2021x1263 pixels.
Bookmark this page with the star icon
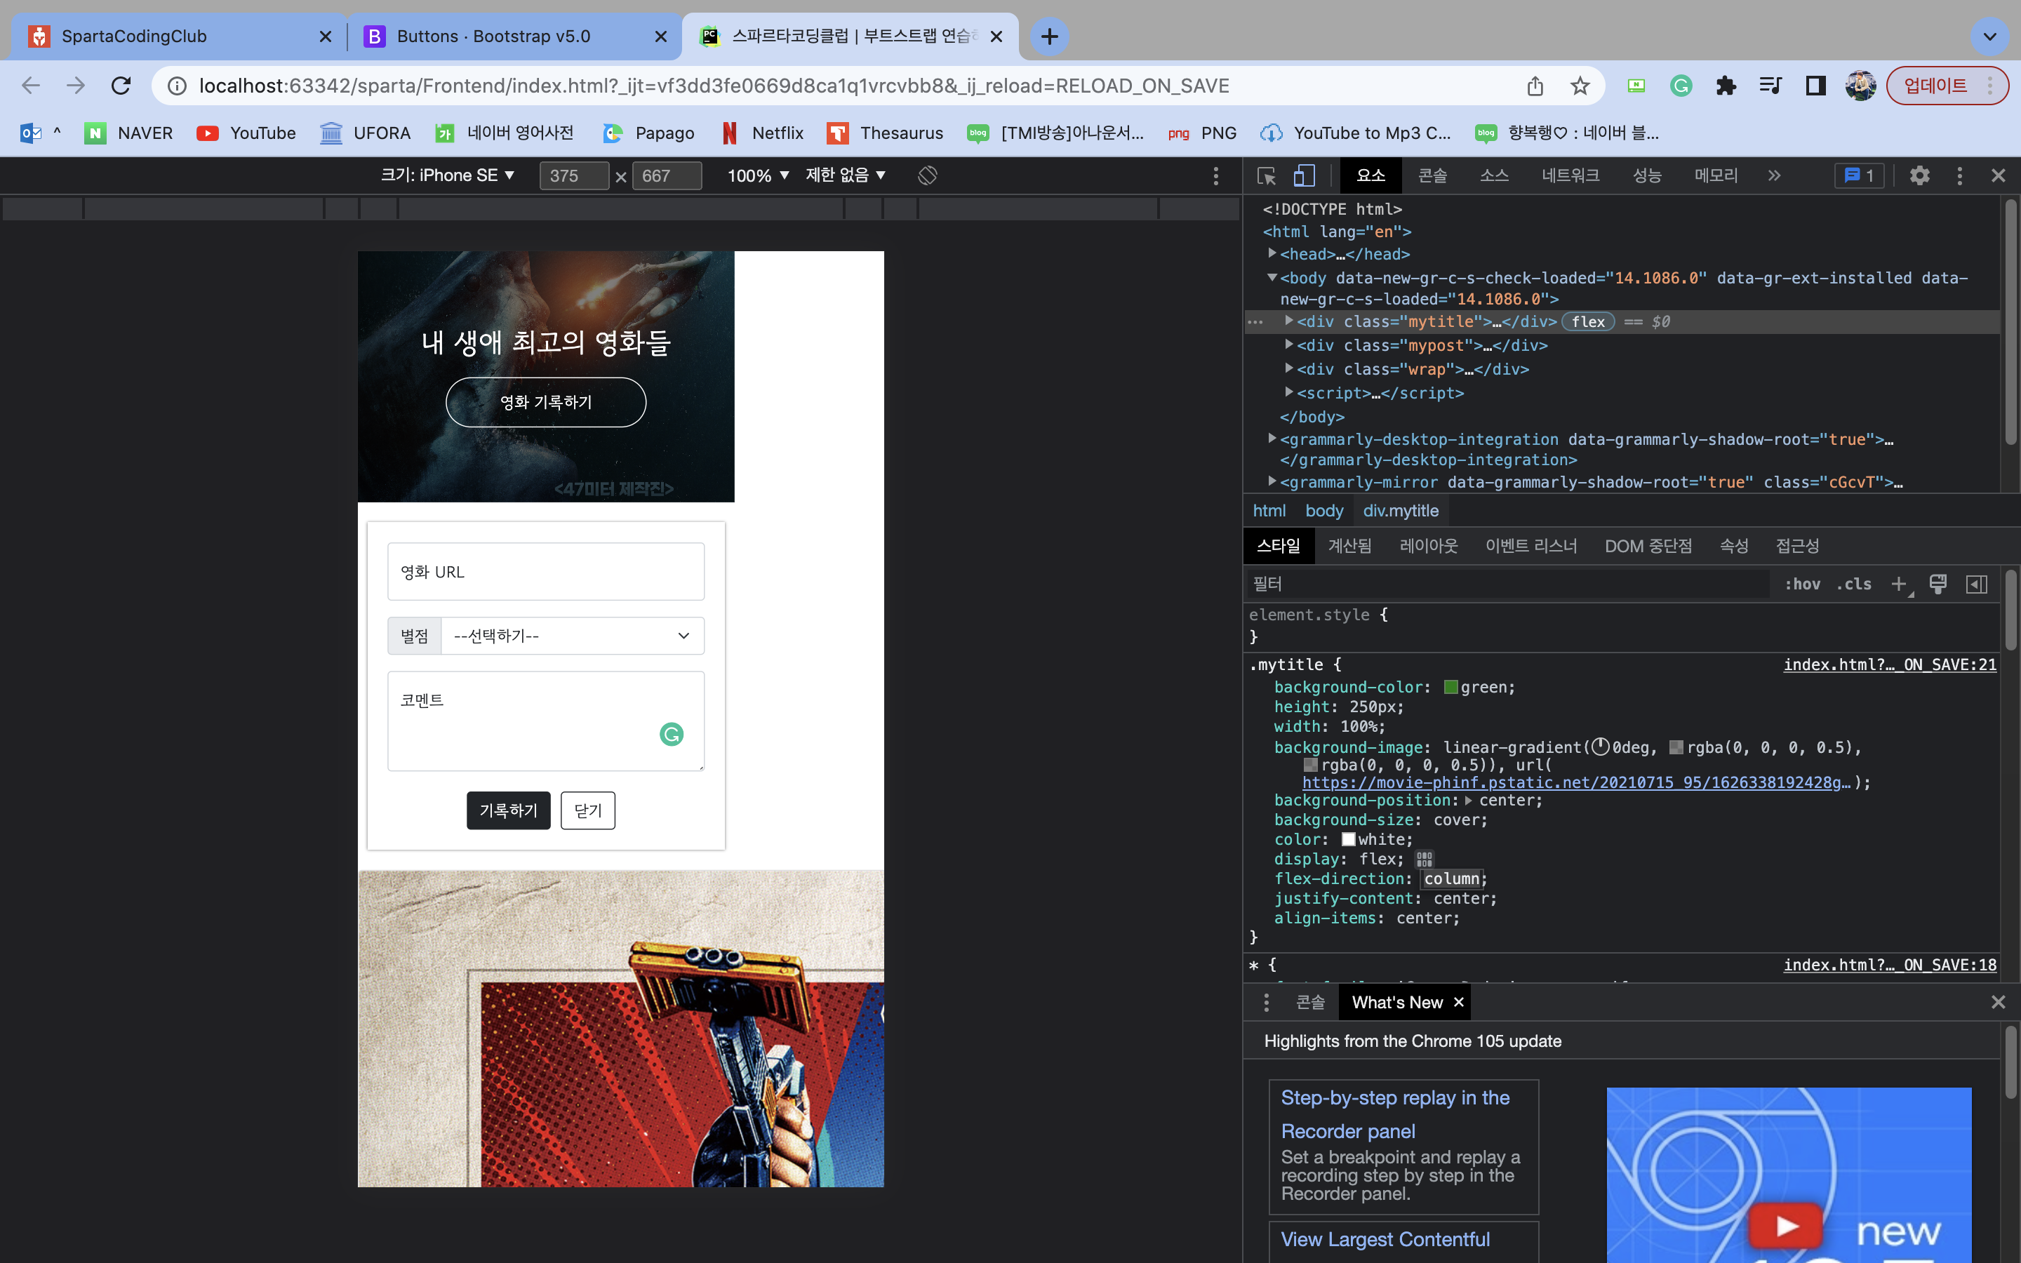coord(1579,86)
